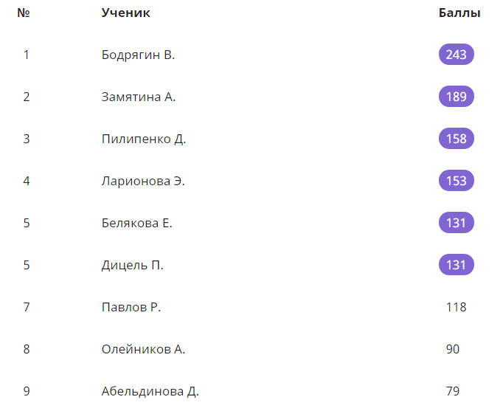Click the 131 badge for Дицель П.

coord(456,265)
